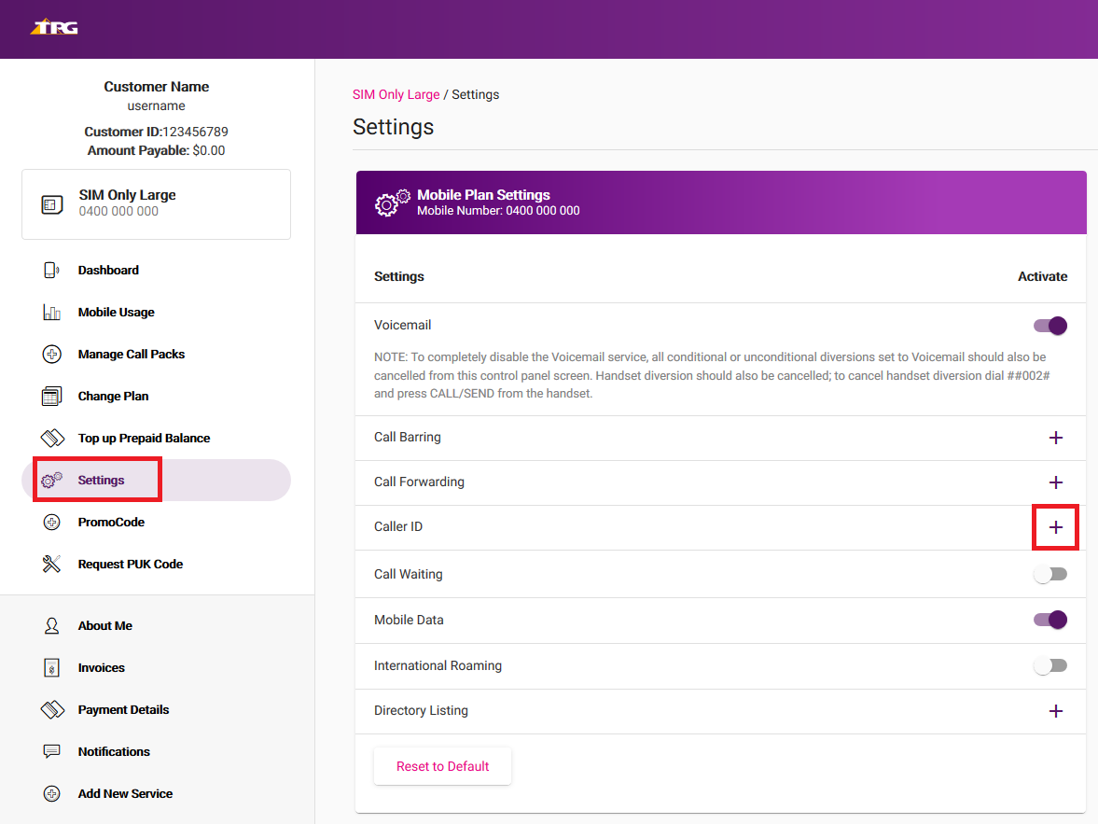Select the Invoices document icon
Viewport: 1098px width, 824px height.
(x=52, y=667)
